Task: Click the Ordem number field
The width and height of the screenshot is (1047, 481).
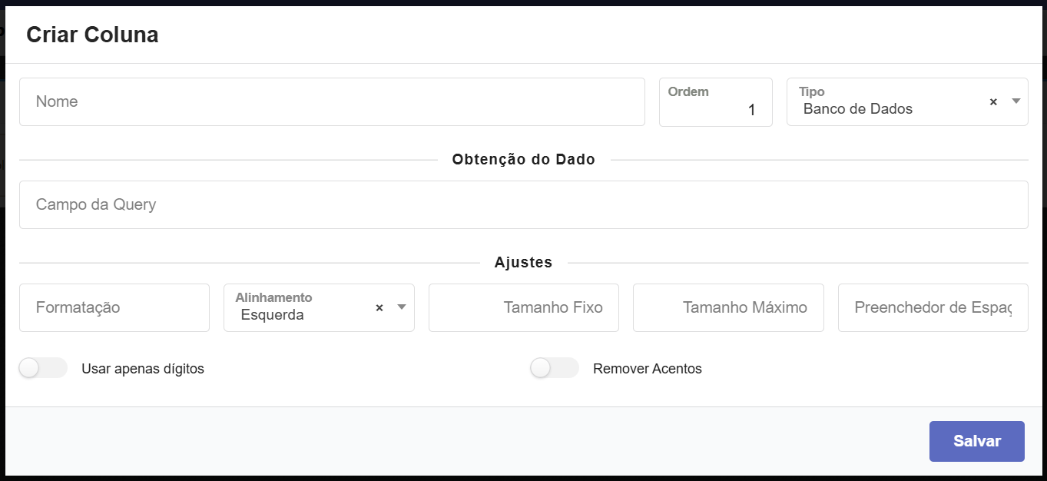Action: click(715, 109)
